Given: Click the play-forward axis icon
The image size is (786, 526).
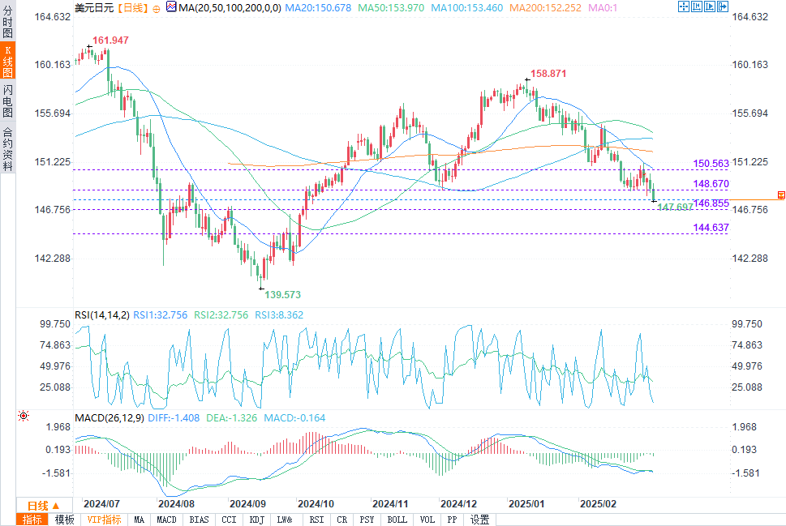Looking at the screenshot, I should tap(710, 6).
